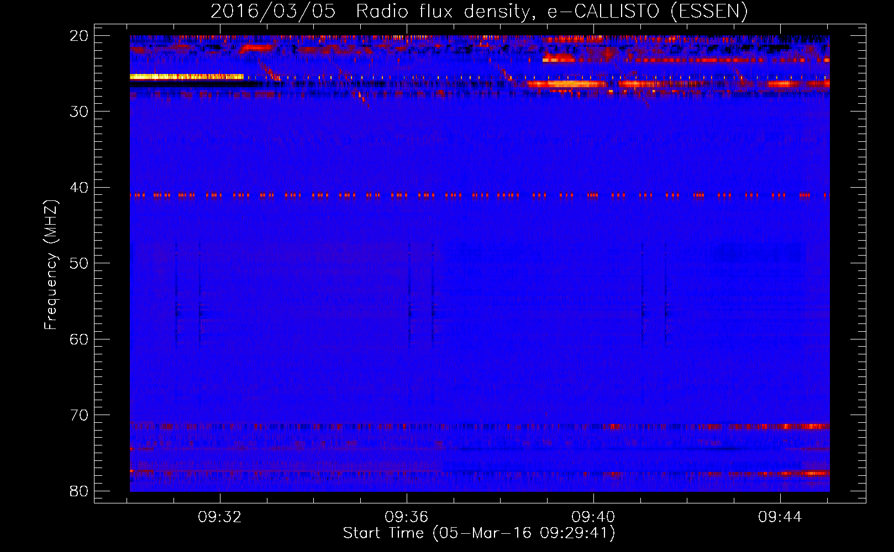Select the 70 tick label on frequency axis
The height and width of the screenshot is (552, 894).
point(80,415)
